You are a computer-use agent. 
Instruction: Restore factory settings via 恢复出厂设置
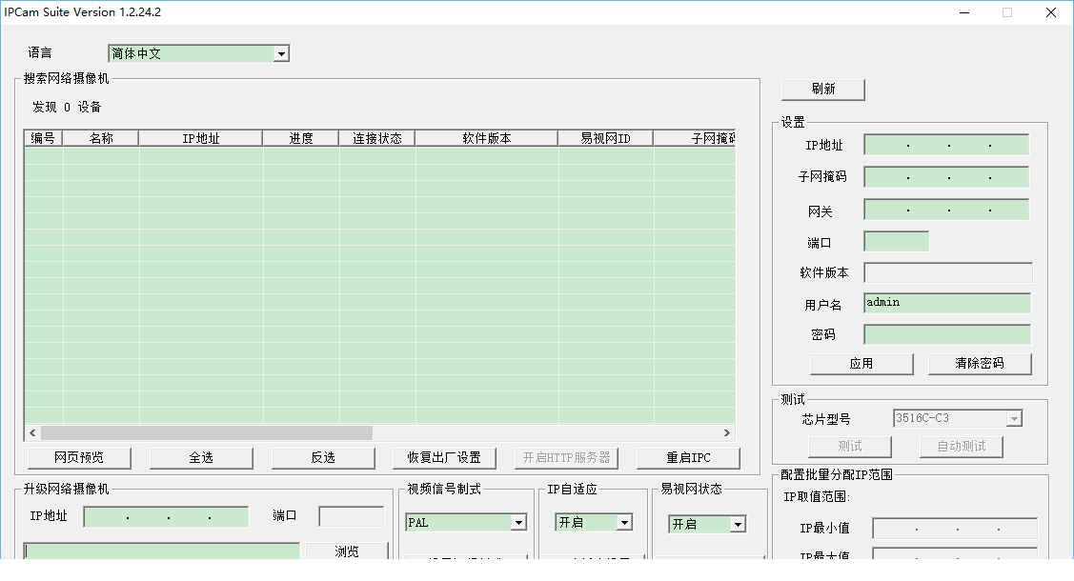[x=445, y=458]
